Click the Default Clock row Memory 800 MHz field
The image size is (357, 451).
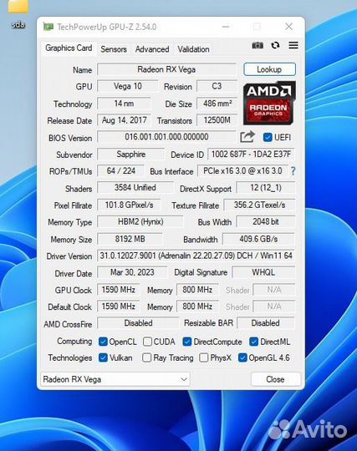click(197, 307)
